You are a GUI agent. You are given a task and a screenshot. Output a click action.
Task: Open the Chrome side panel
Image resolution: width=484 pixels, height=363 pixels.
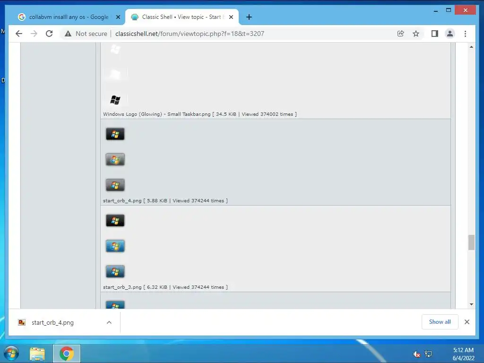pos(435,34)
